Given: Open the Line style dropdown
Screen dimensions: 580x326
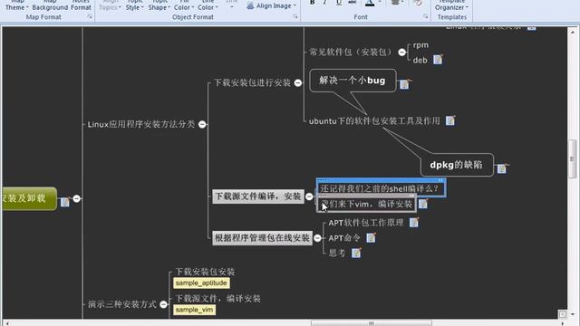Looking at the screenshot, I should point(232,4).
